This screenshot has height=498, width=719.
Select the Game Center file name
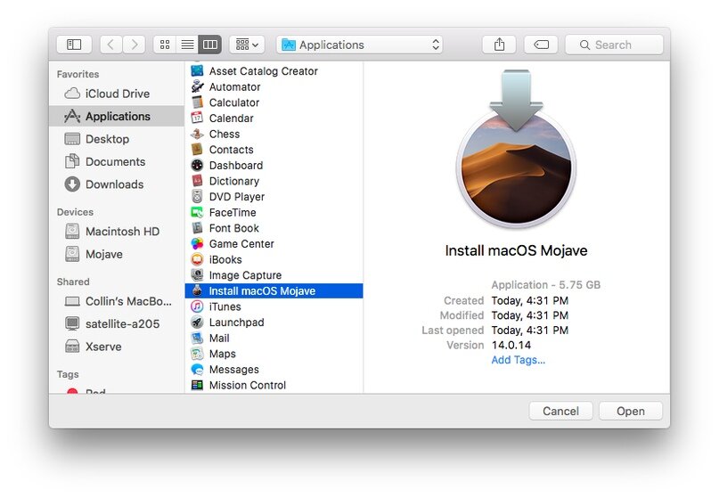click(x=241, y=243)
